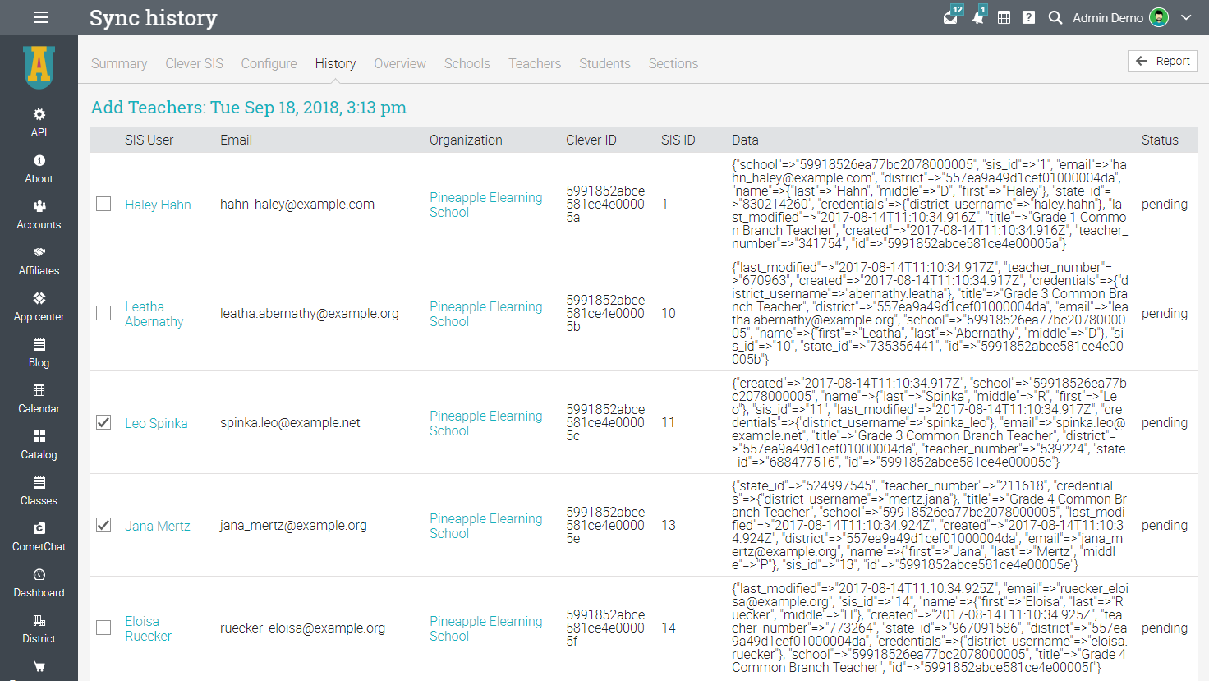Open Dashboard in sidebar
The image size is (1209, 681).
pos(39,582)
